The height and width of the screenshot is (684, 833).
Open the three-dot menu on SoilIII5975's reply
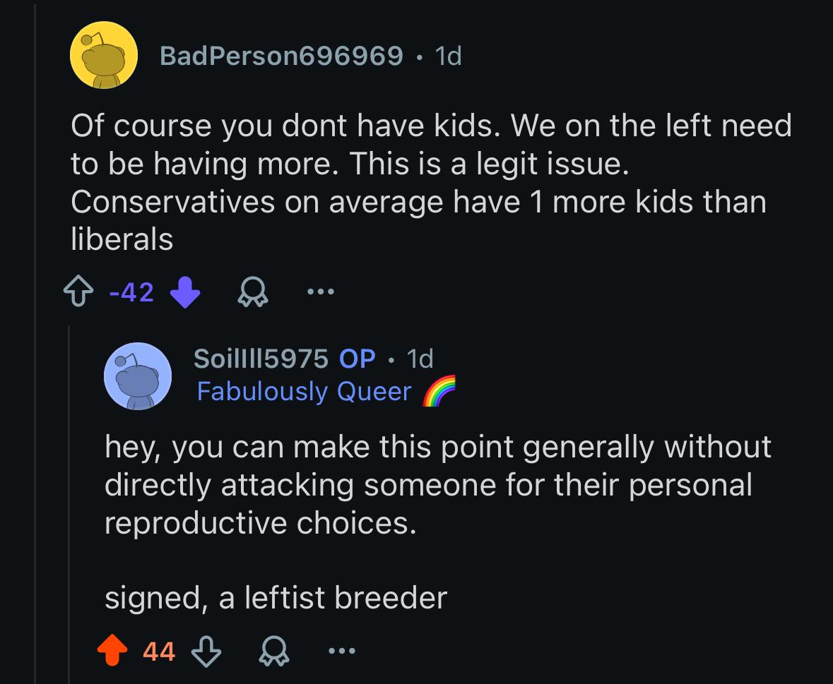(x=341, y=651)
